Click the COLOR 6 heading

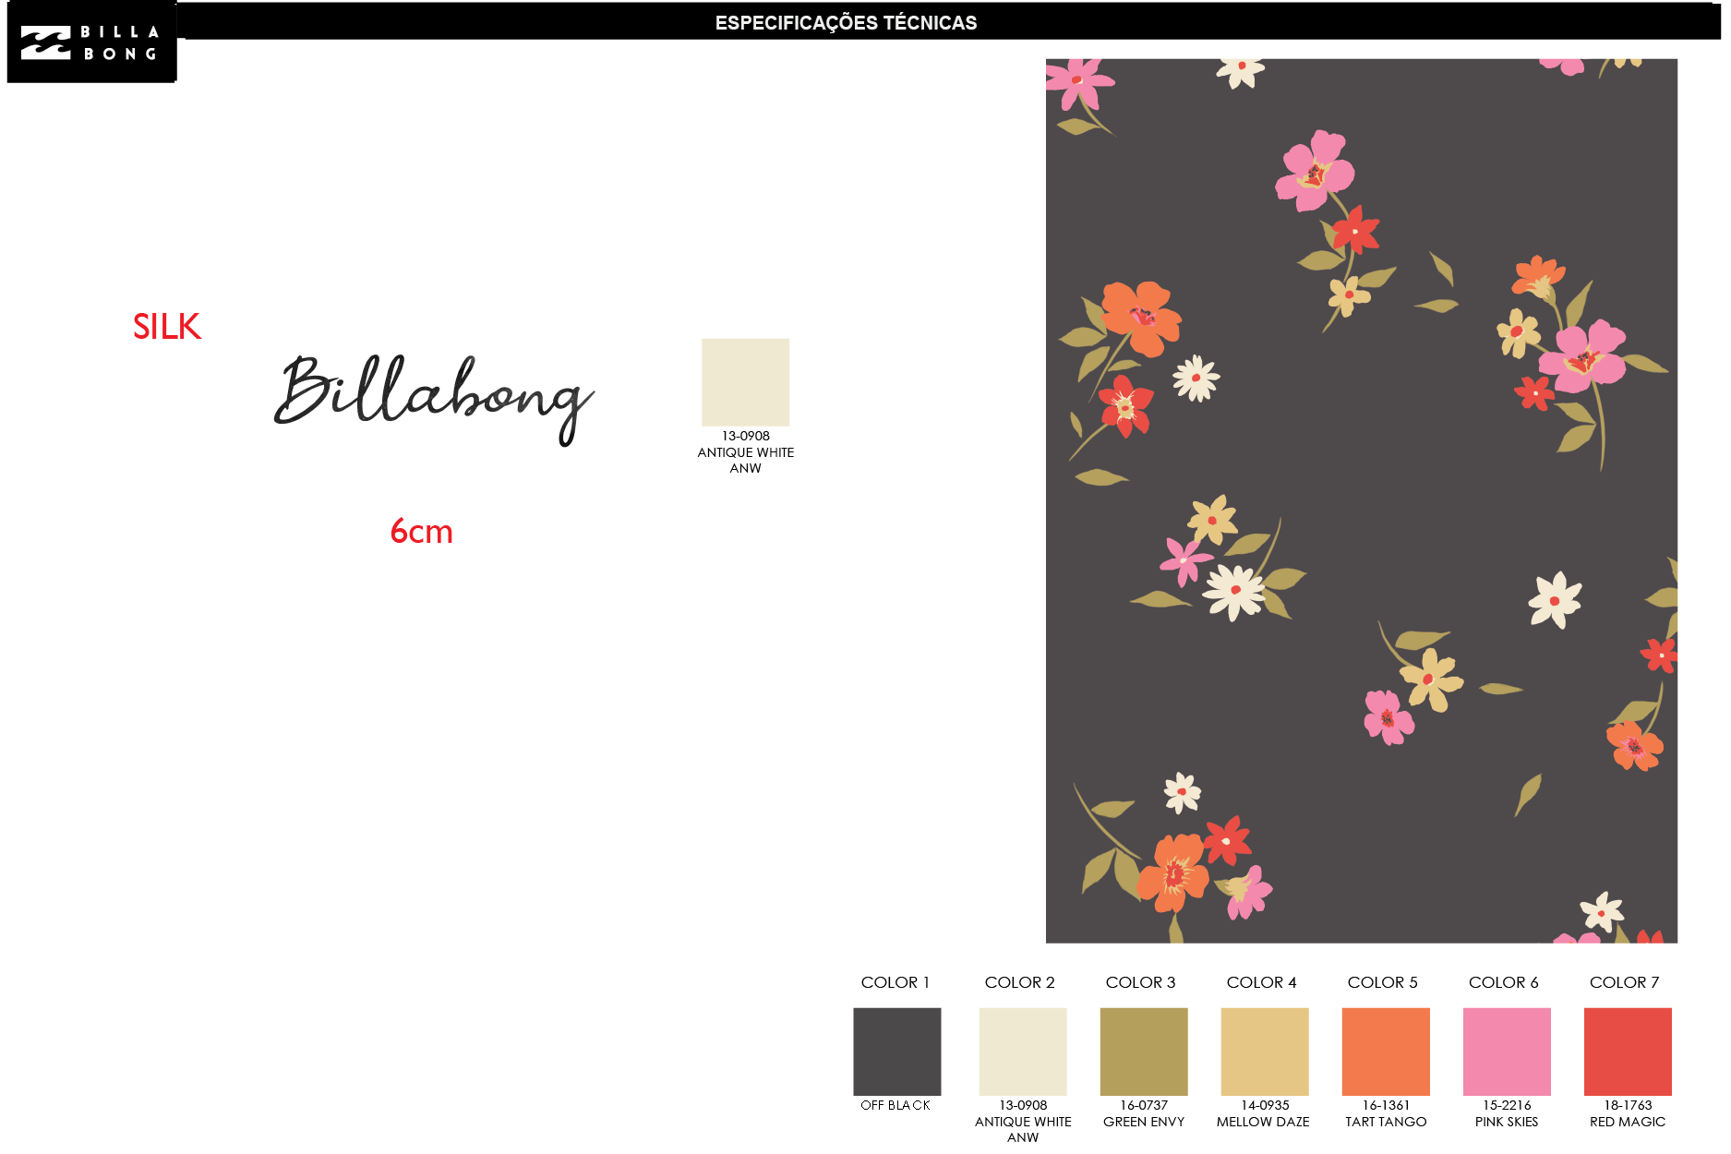1504,982
